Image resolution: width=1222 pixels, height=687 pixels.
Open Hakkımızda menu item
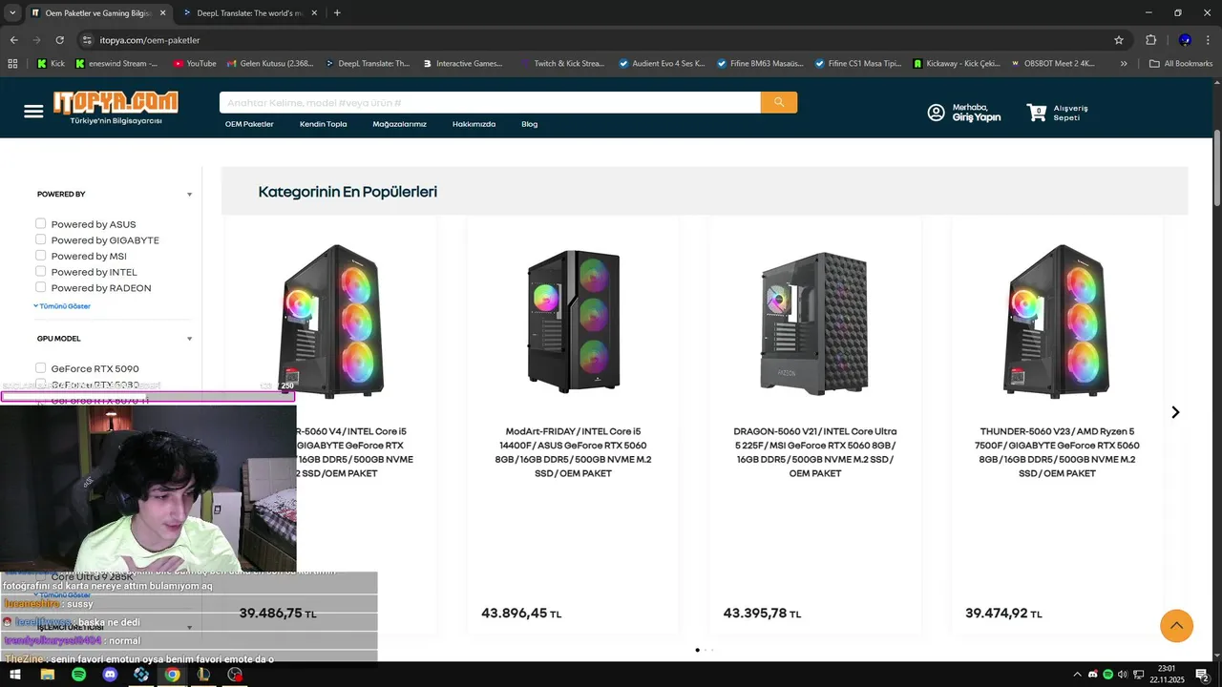474,124
